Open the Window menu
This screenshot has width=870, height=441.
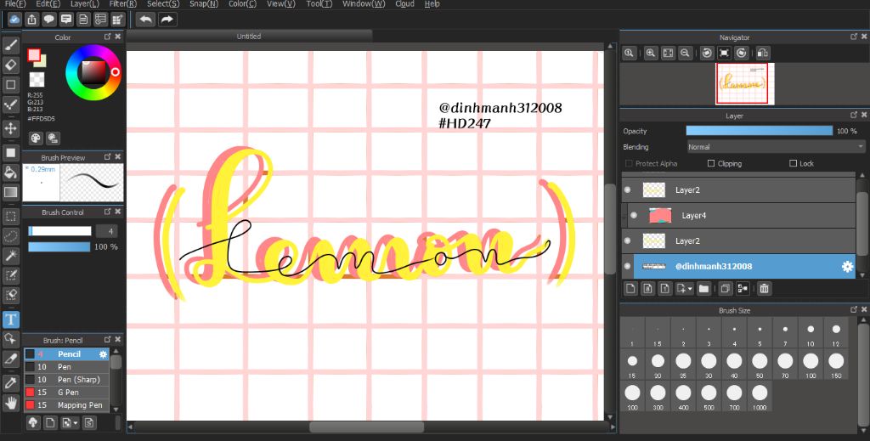click(364, 4)
